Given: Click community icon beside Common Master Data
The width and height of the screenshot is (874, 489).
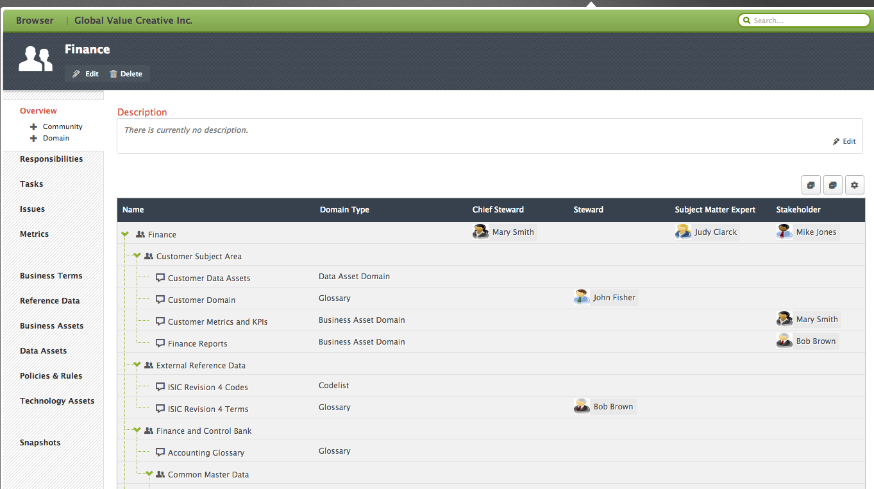Looking at the screenshot, I should [160, 474].
